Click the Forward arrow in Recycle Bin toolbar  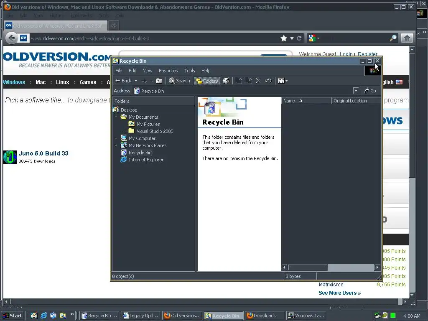[x=144, y=81]
